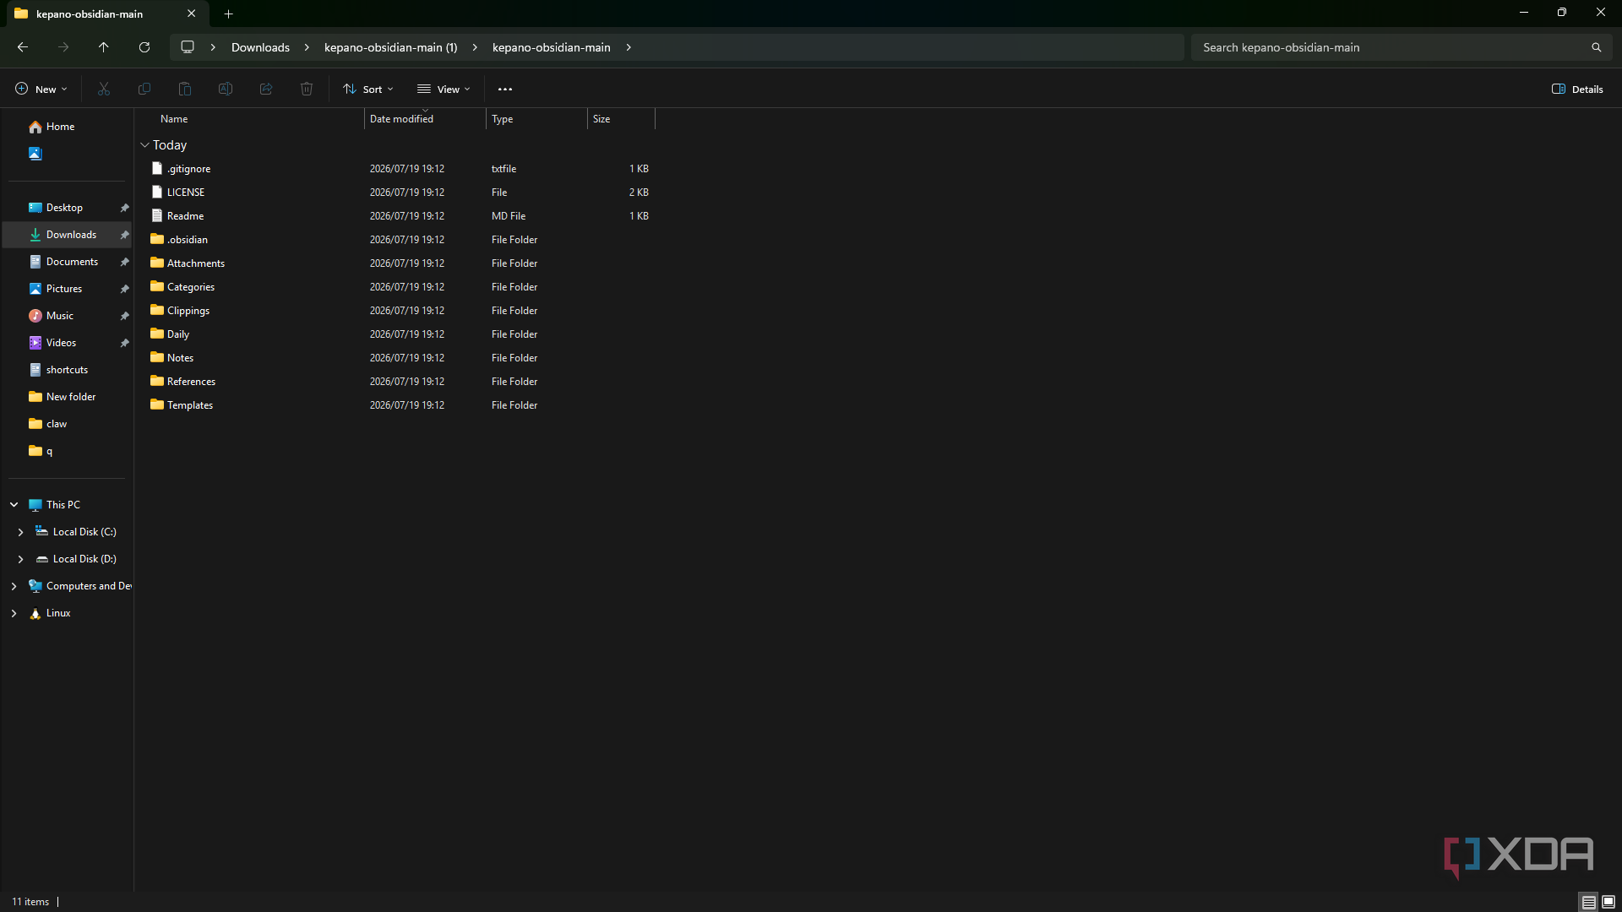Expand Local Disk (C:) node

pyautogui.click(x=20, y=532)
